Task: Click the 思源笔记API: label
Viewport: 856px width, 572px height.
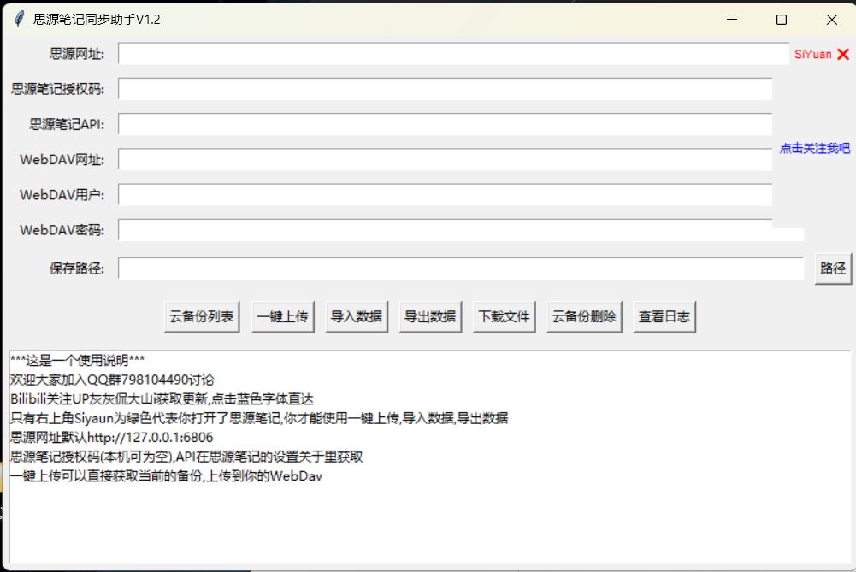Action: pos(67,125)
